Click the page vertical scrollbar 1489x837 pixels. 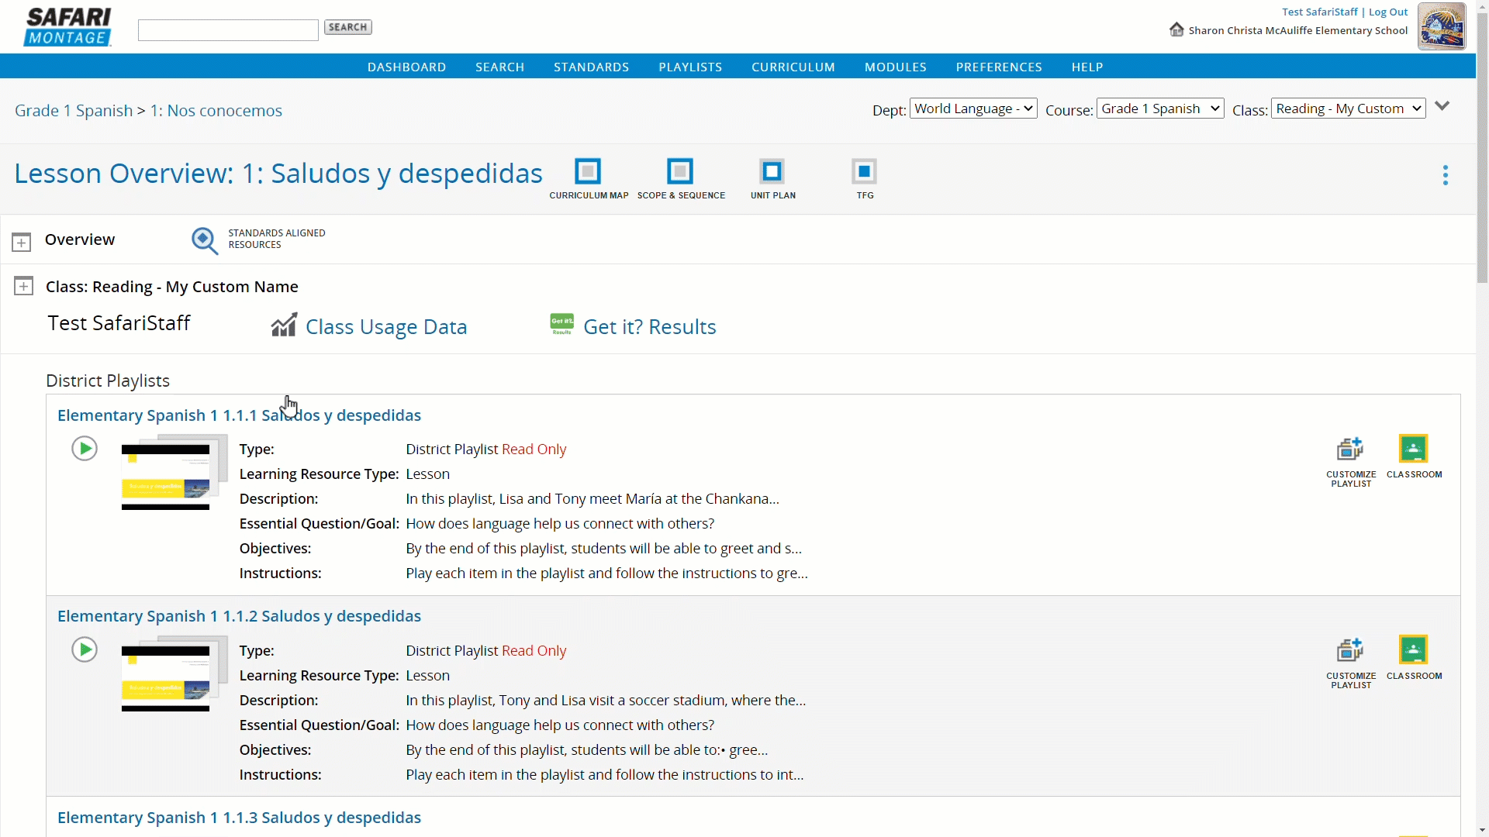coord(1483,147)
